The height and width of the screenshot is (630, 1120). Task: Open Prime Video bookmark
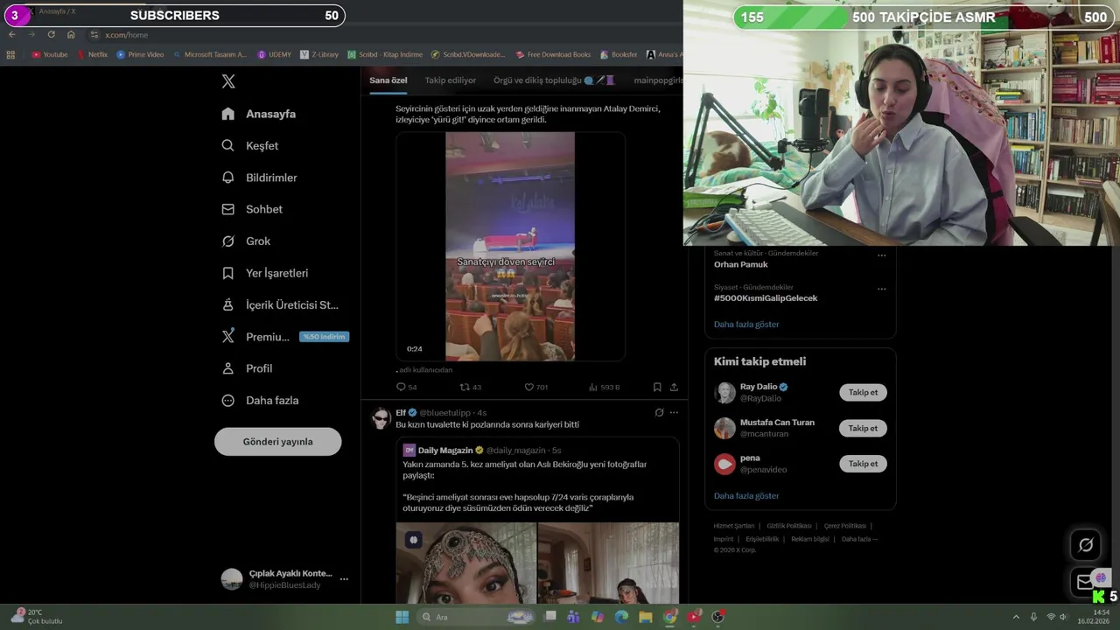point(140,54)
